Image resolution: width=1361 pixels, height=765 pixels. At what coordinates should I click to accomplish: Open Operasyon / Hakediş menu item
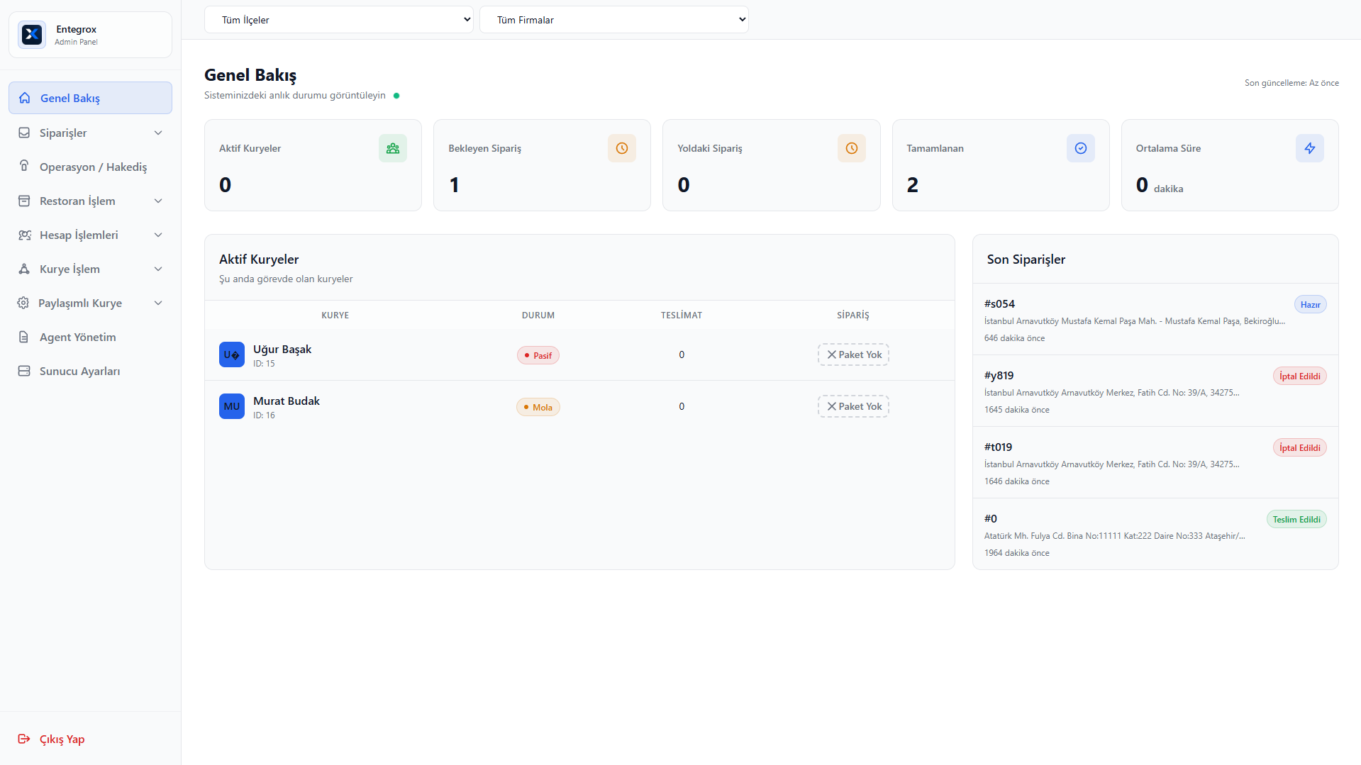(90, 167)
